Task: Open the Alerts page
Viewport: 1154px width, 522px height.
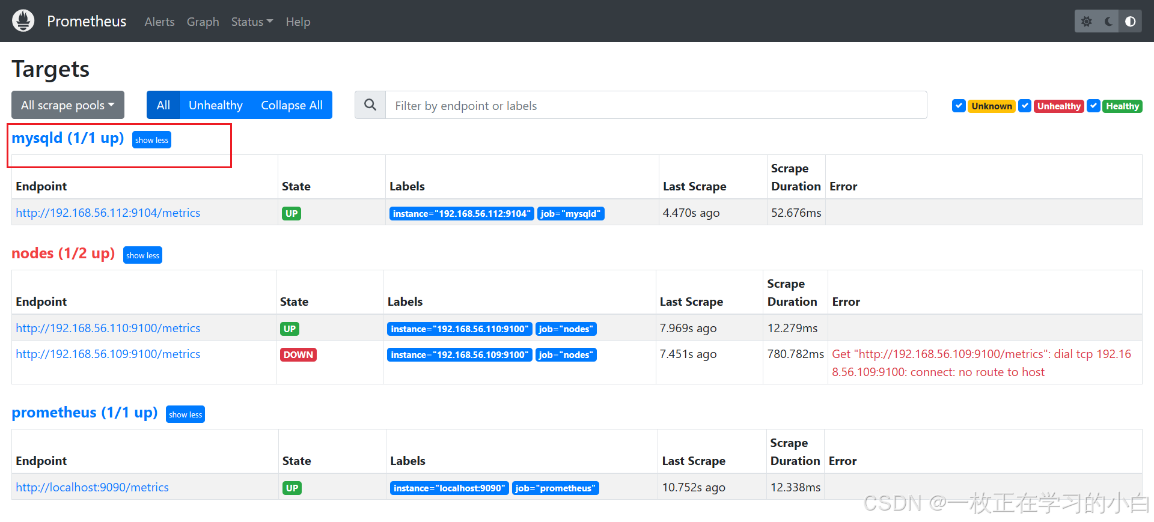Action: click(x=159, y=22)
